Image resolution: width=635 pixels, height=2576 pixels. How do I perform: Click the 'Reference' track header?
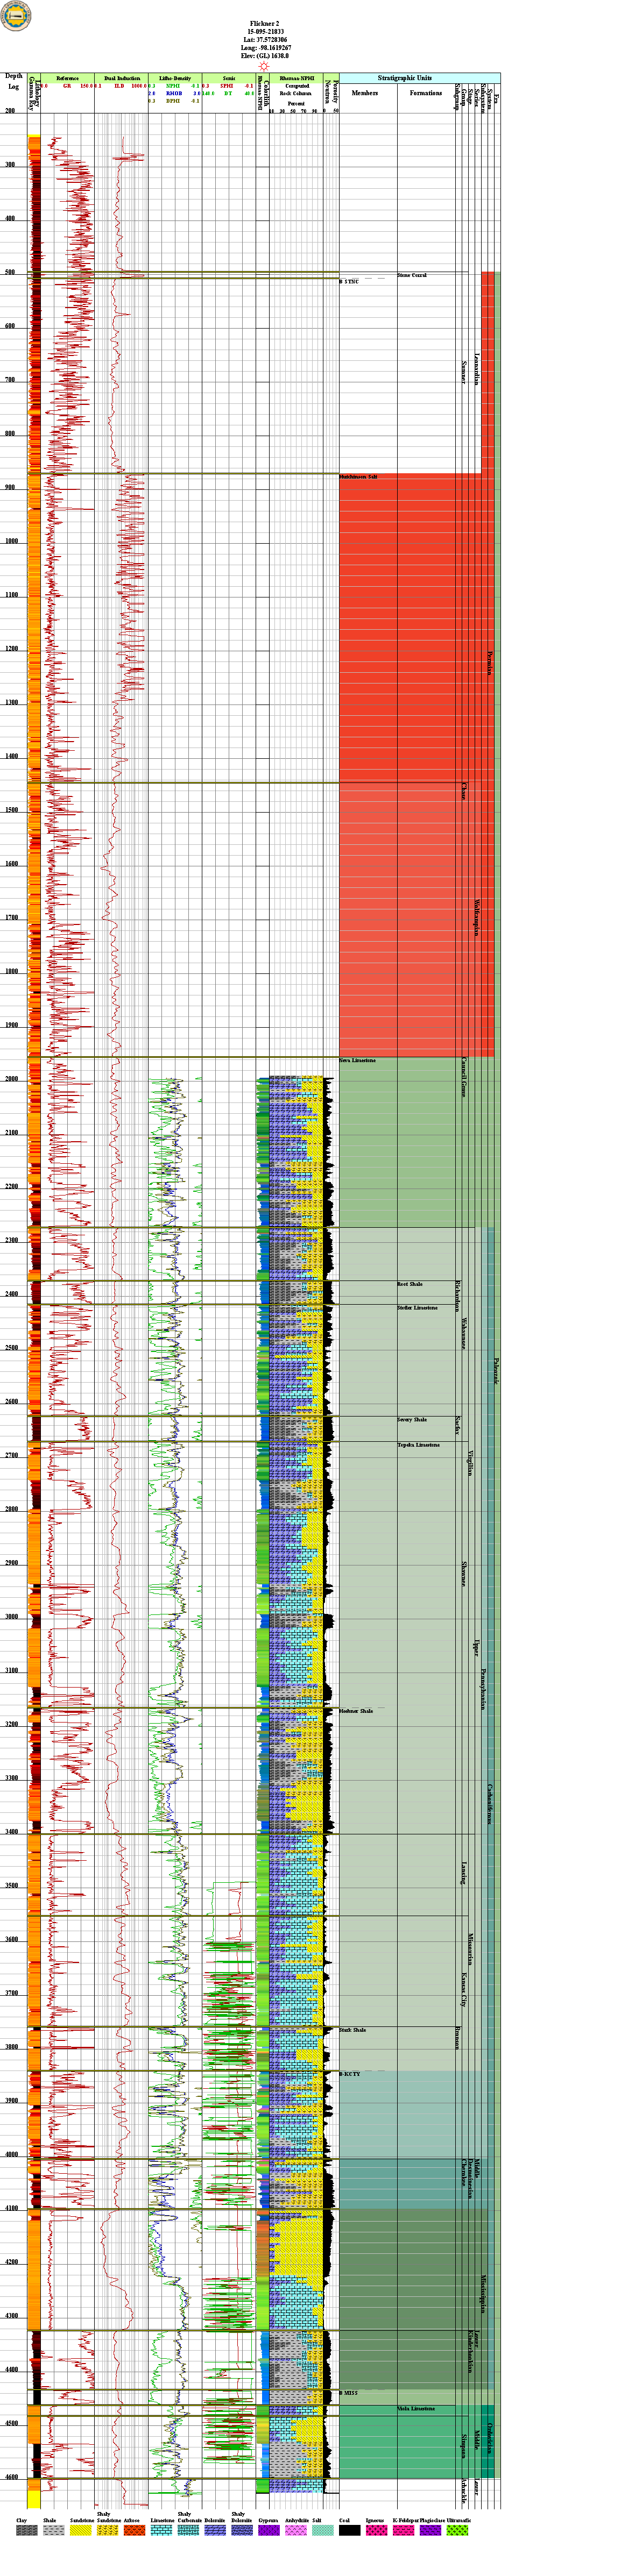(x=67, y=78)
